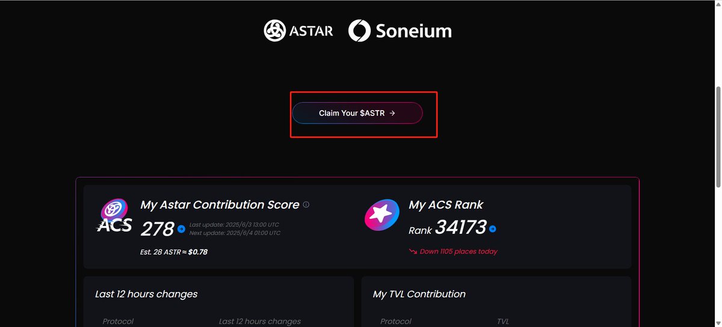Click the vertical scrollbar thumb

(717, 137)
